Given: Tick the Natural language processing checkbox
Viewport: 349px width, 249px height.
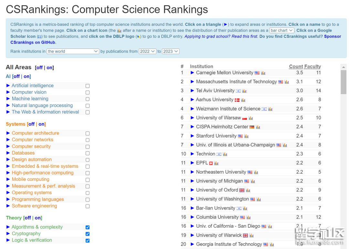Looking at the screenshot, I should coord(88,105).
